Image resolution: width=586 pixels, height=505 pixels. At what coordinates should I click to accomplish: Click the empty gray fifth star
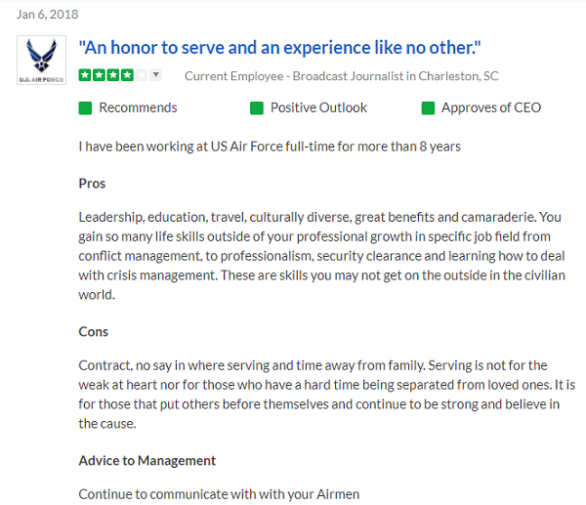[141, 75]
